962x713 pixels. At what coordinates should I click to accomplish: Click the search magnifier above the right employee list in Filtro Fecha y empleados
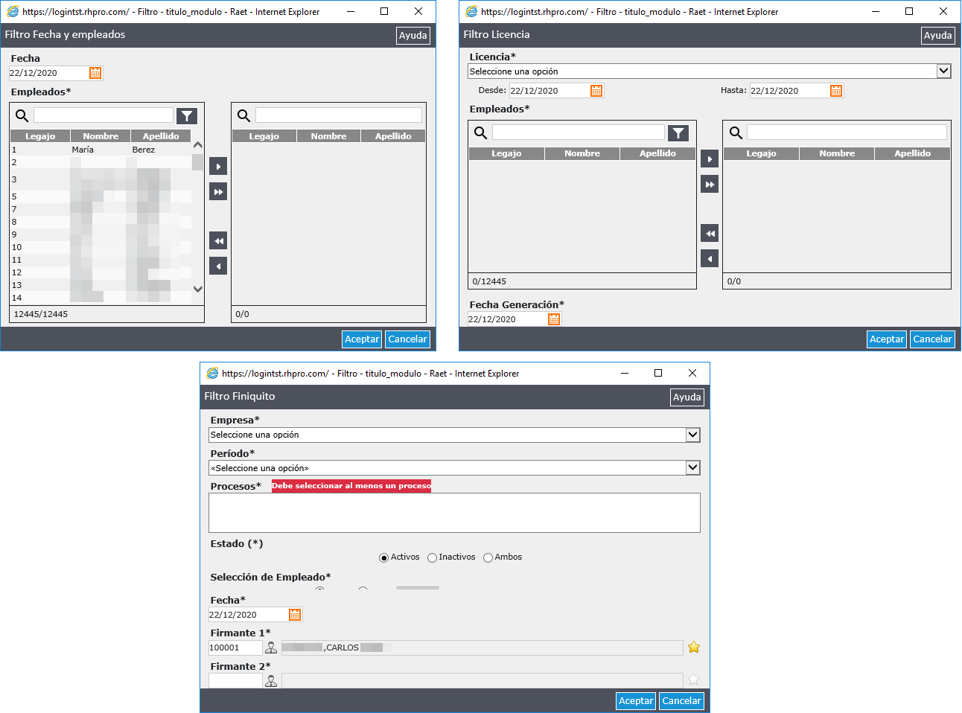(x=243, y=115)
